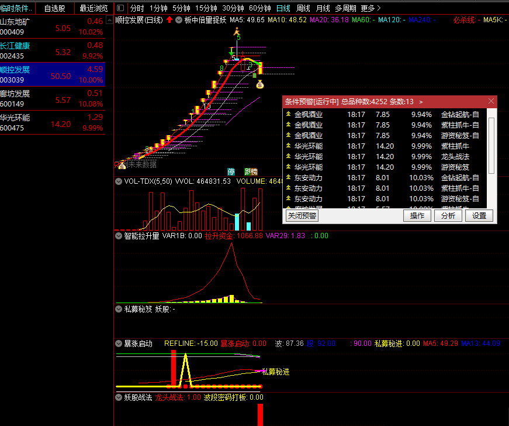Screen dimensions: 509x426
Task: Click the 分析 button in the alert dialog
Action: pos(448,216)
